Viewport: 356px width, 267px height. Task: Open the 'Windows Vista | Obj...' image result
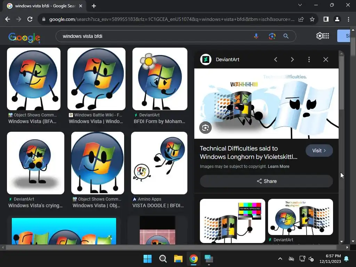point(98,163)
